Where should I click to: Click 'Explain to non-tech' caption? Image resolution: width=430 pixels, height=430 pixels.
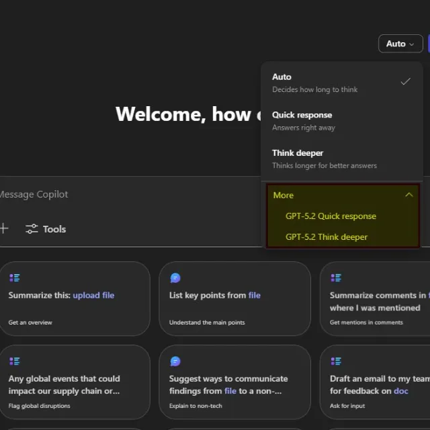[196, 406]
